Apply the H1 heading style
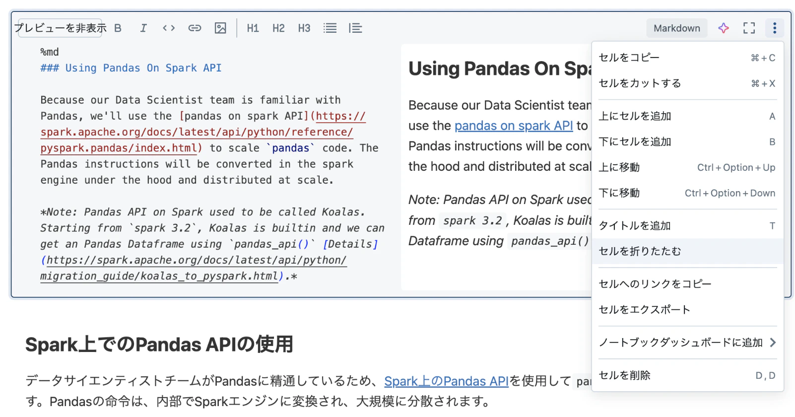The width and height of the screenshot is (795, 417). (253, 28)
